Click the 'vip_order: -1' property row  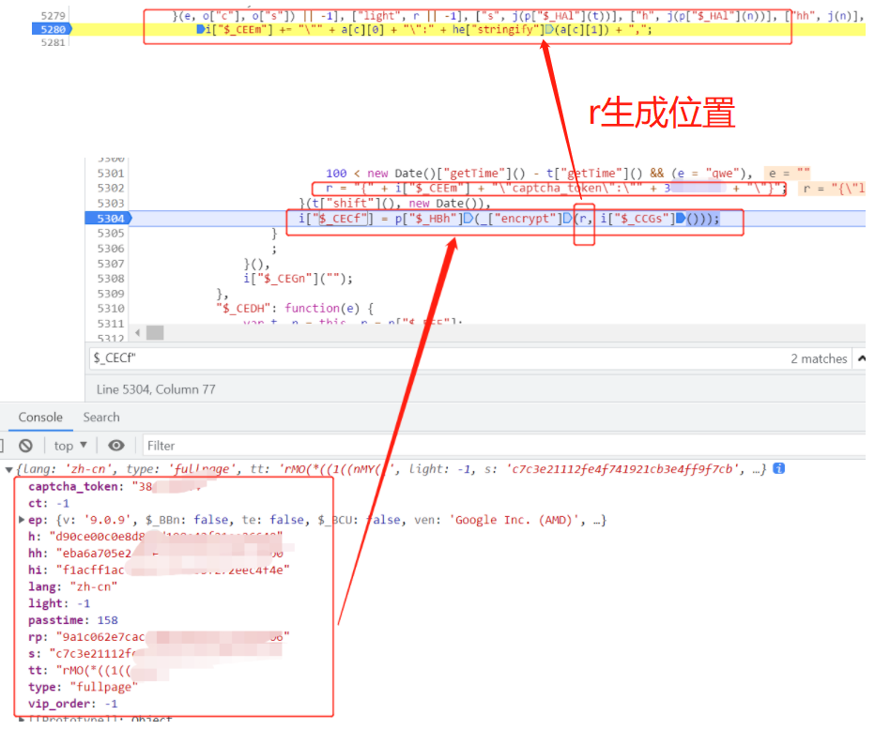pyautogui.click(x=73, y=704)
